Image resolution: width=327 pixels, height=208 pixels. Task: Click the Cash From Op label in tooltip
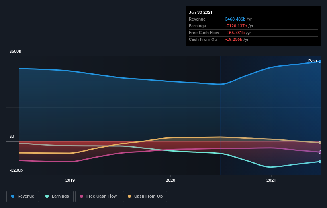203,39
